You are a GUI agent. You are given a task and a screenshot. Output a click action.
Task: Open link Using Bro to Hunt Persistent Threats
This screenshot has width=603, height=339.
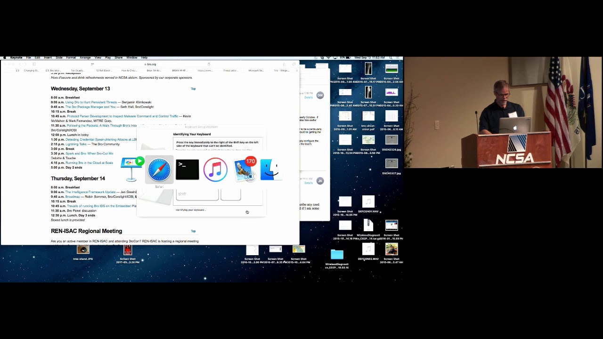[x=91, y=102]
